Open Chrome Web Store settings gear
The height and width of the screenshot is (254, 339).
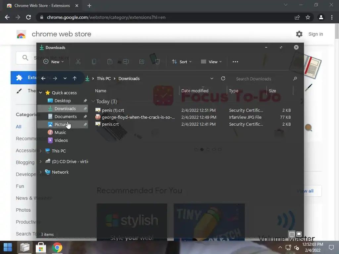[299, 34]
